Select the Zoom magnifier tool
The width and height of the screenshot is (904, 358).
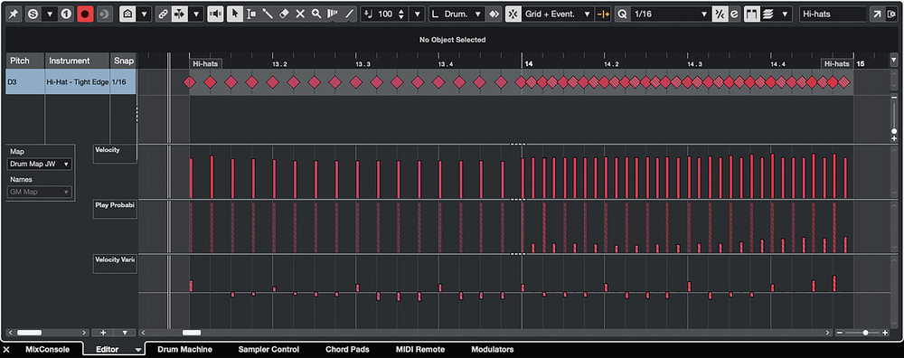click(x=315, y=14)
